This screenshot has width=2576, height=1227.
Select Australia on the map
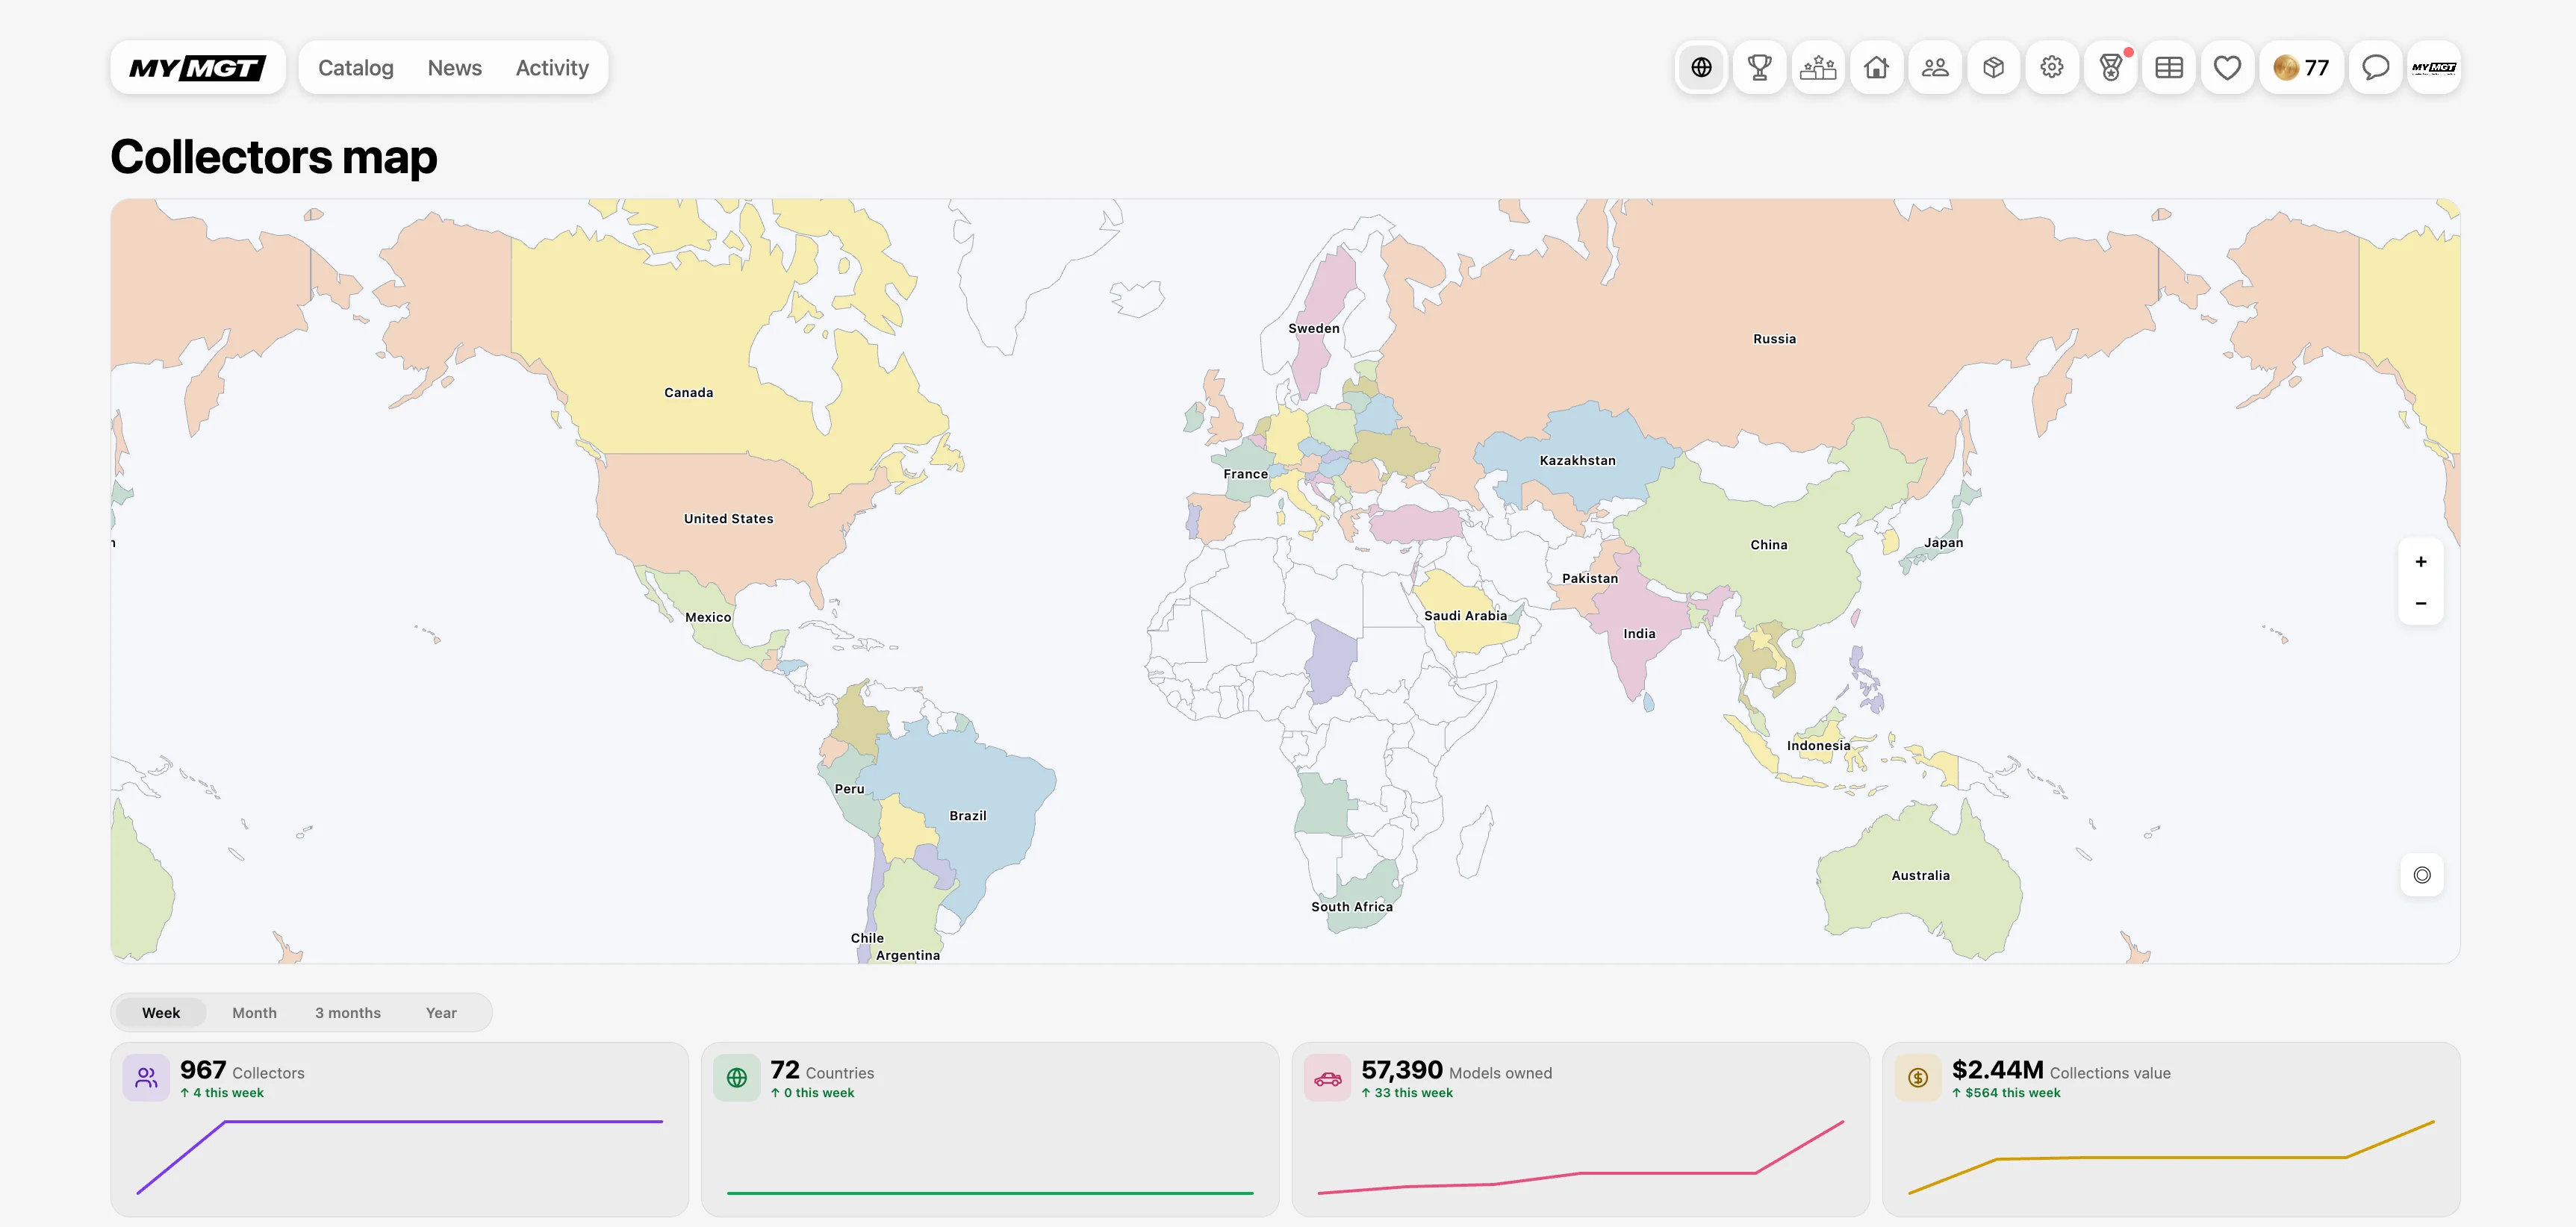(x=1921, y=875)
